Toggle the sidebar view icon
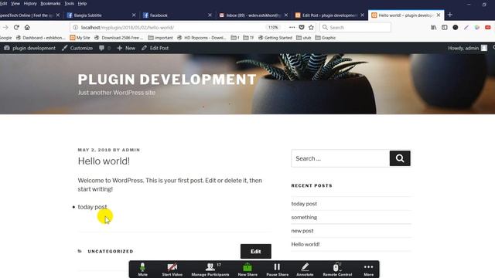The height and width of the screenshot is (278, 495). click(x=445, y=28)
